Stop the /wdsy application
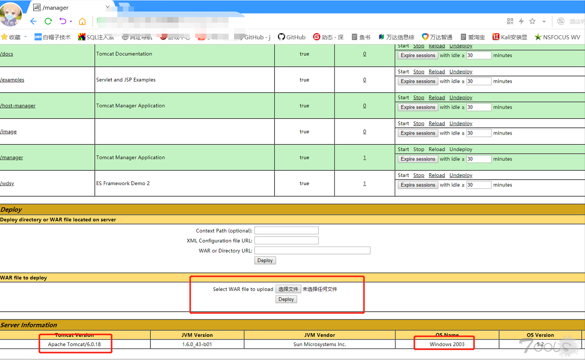The height and width of the screenshot is (360, 585). tap(418, 175)
